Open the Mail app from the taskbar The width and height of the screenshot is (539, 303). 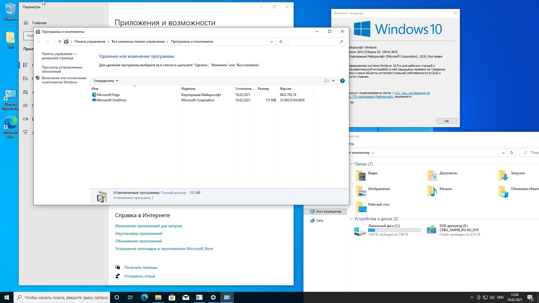(186, 297)
